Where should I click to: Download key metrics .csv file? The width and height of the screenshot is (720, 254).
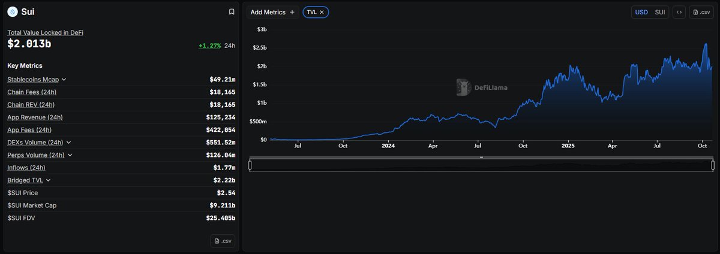click(223, 241)
